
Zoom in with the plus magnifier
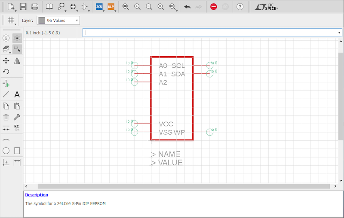(137, 7)
